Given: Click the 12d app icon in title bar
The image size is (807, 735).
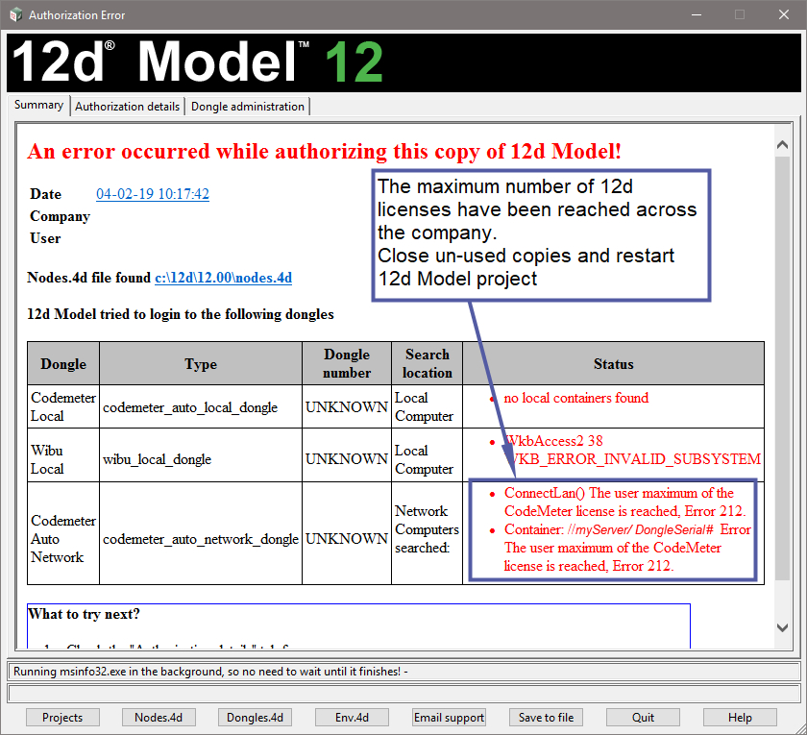Looking at the screenshot, I should (x=15, y=15).
